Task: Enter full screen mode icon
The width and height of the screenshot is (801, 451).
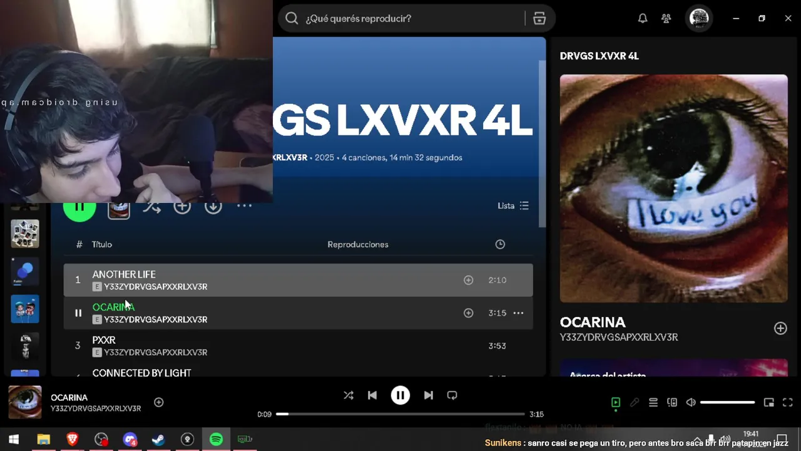Action: [x=788, y=402]
